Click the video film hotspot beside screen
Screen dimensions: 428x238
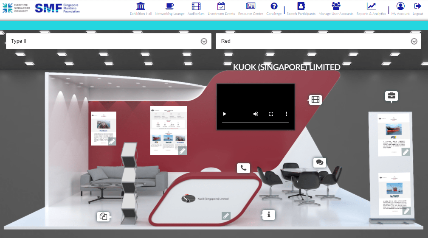315,100
